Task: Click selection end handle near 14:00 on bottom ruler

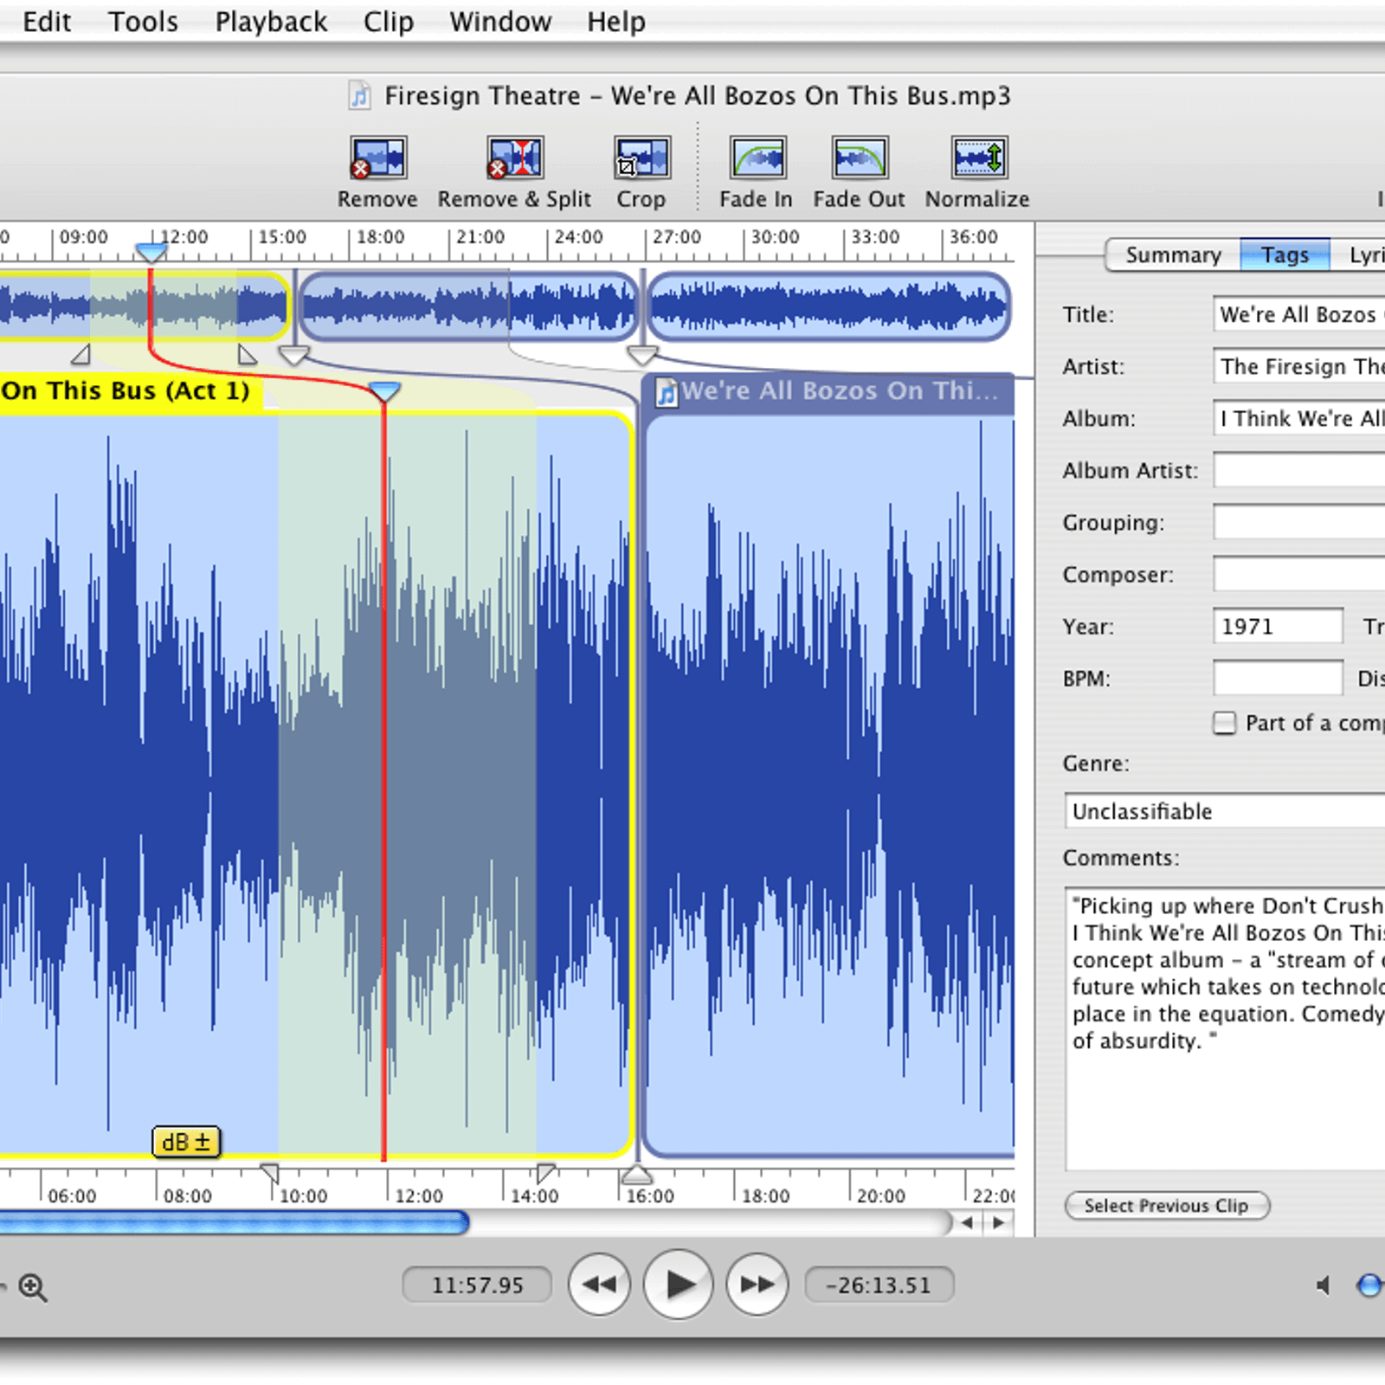Action: tap(545, 1173)
